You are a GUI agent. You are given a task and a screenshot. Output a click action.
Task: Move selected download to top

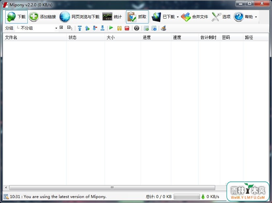80,28
